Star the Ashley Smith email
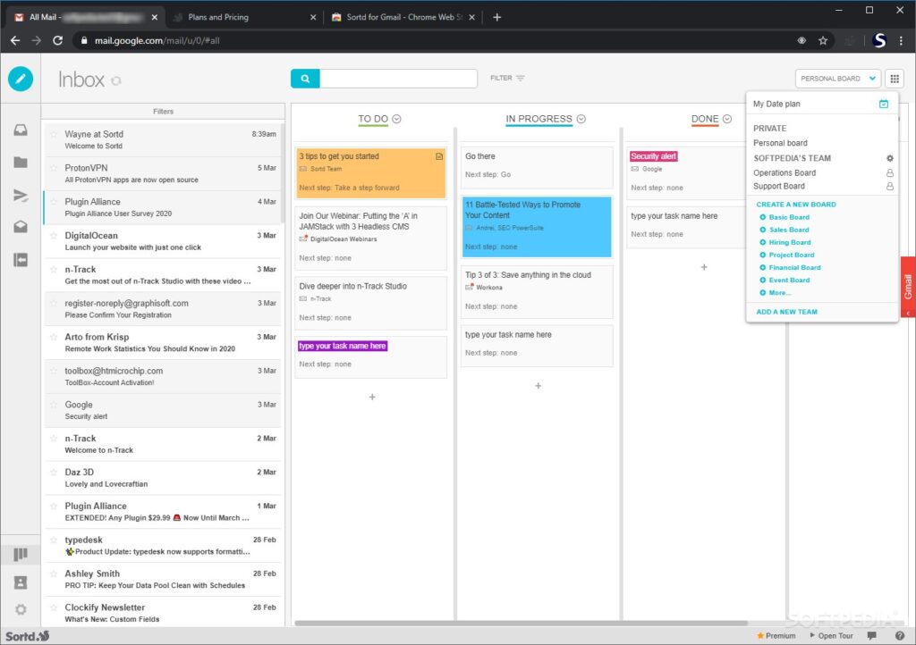Screen dimensions: 916x645 pos(54,574)
